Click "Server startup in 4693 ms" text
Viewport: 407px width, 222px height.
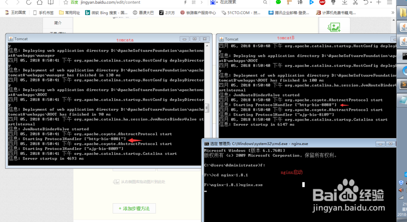(53, 158)
